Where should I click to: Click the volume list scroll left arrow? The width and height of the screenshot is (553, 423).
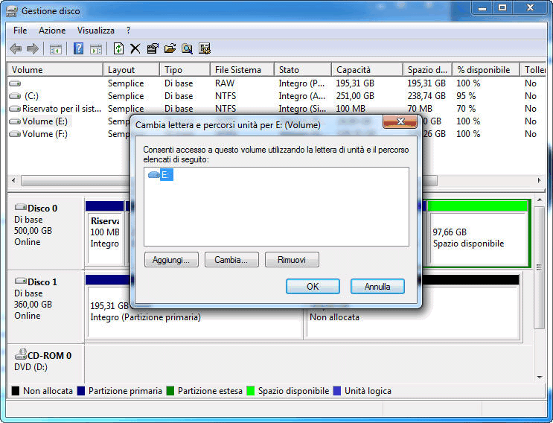click(x=13, y=181)
